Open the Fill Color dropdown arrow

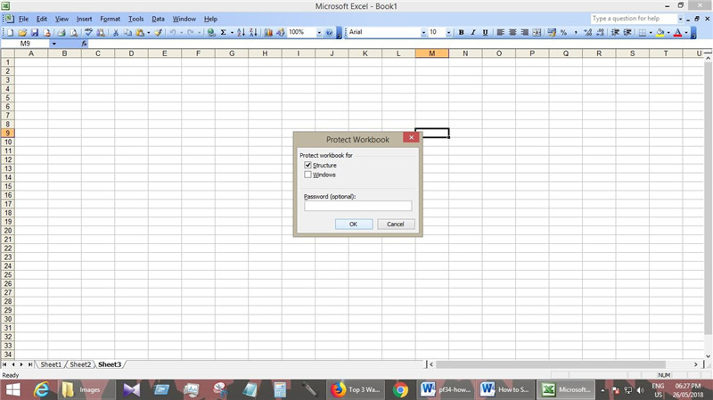[668, 32]
